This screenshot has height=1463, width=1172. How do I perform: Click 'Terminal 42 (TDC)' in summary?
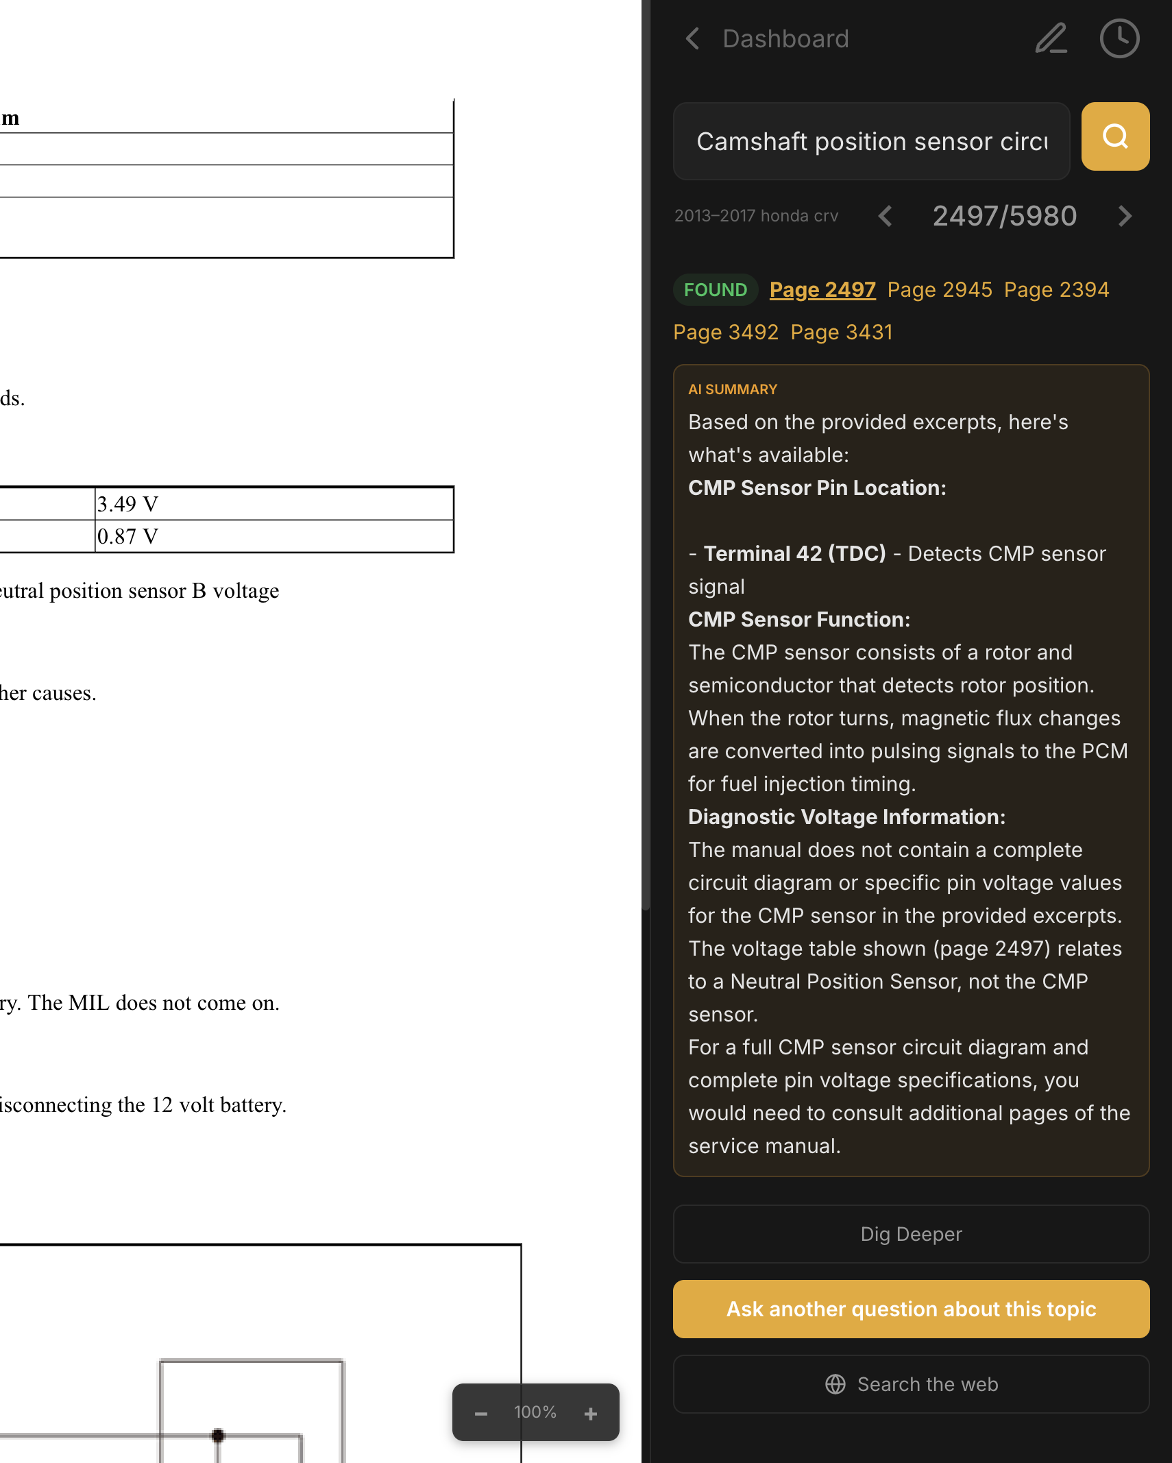(x=795, y=553)
